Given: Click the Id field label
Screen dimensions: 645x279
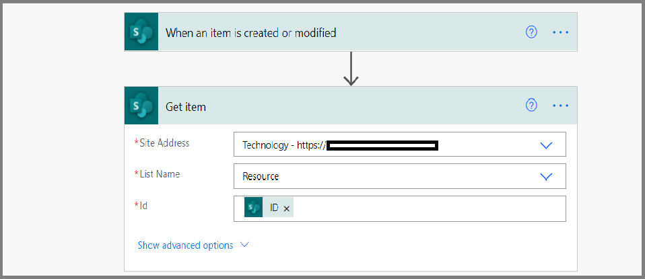Looking at the screenshot, I should pos(143,206).
